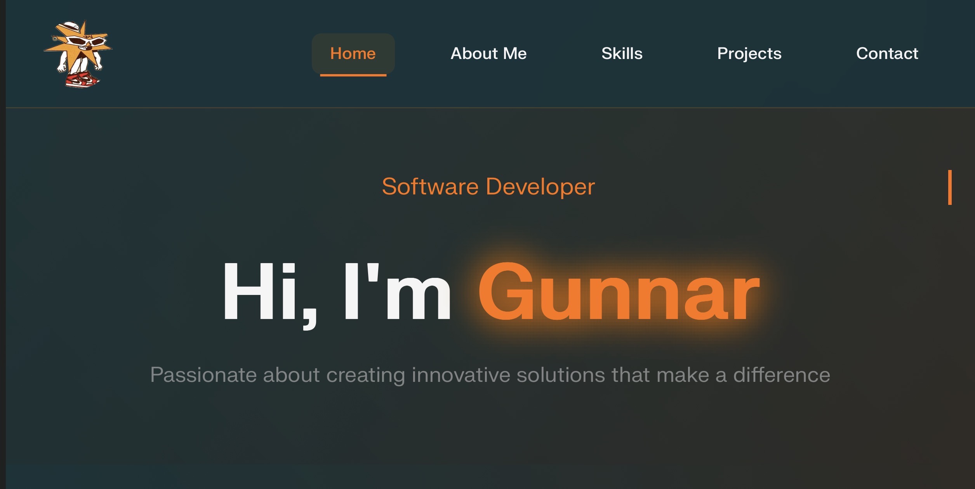Select the Home nav tab
The image size is (975, 489).
tap(353, 53)
